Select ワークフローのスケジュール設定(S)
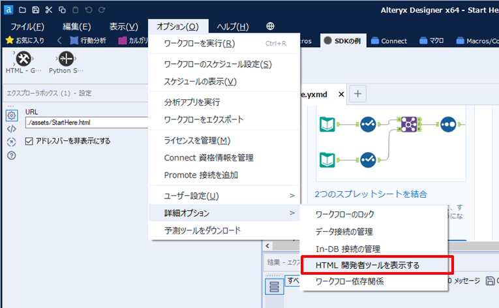499x308 pixels. (x=224, y=65)
